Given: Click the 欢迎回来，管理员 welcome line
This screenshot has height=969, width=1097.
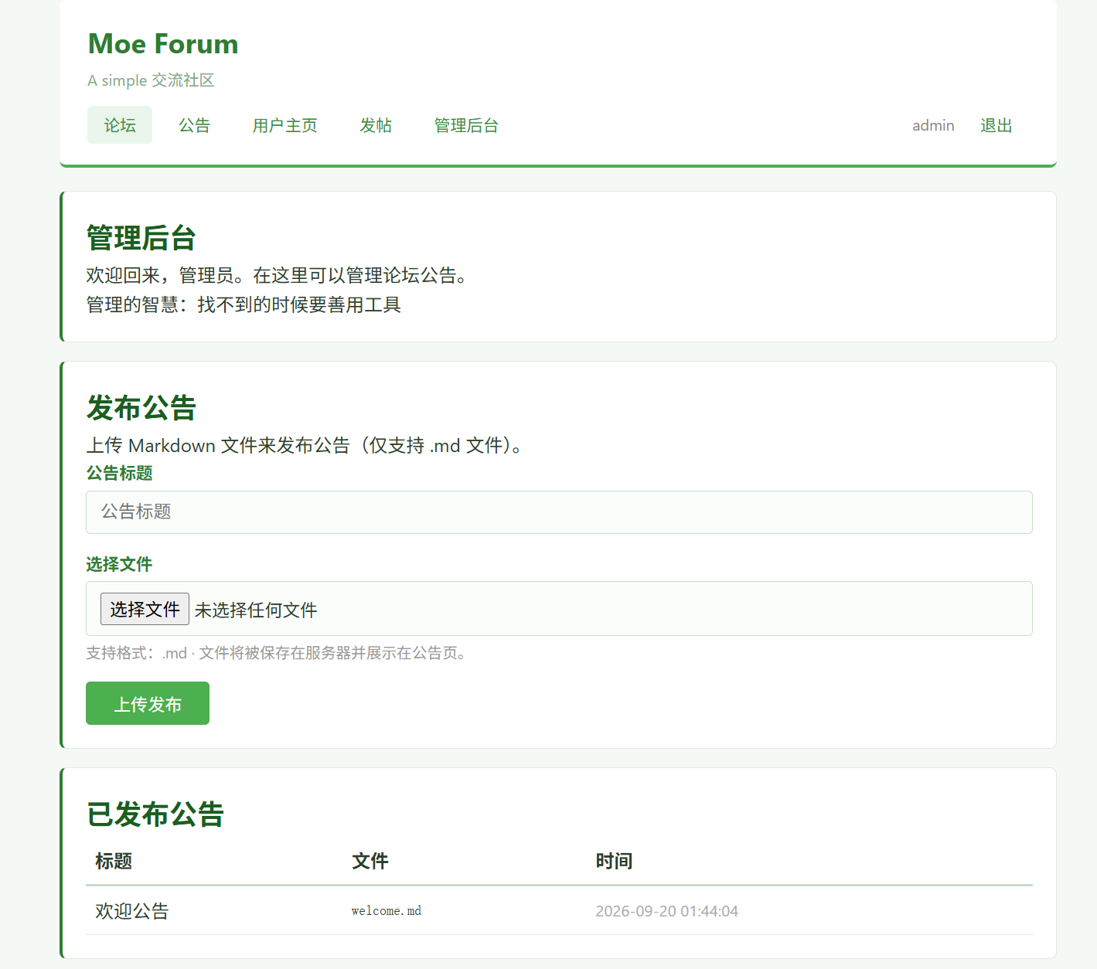Looking at the screenshot, I should pyautogui.click(x=279, y=275).
